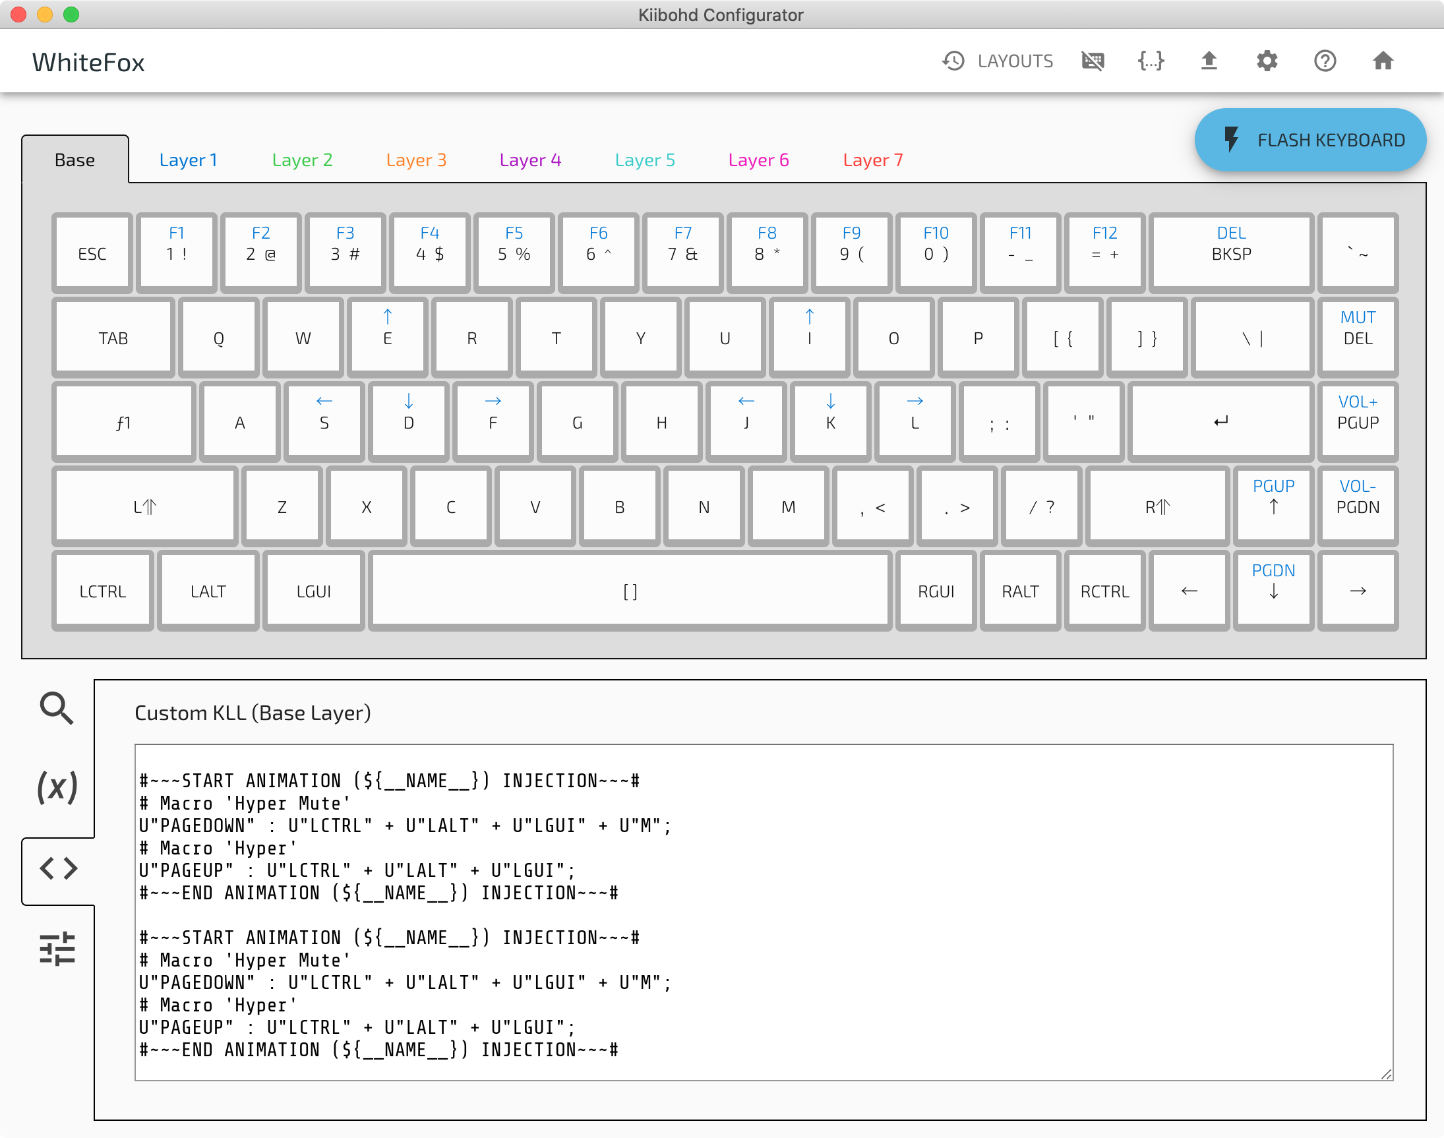Select the Enter key

pos(1220,423)
